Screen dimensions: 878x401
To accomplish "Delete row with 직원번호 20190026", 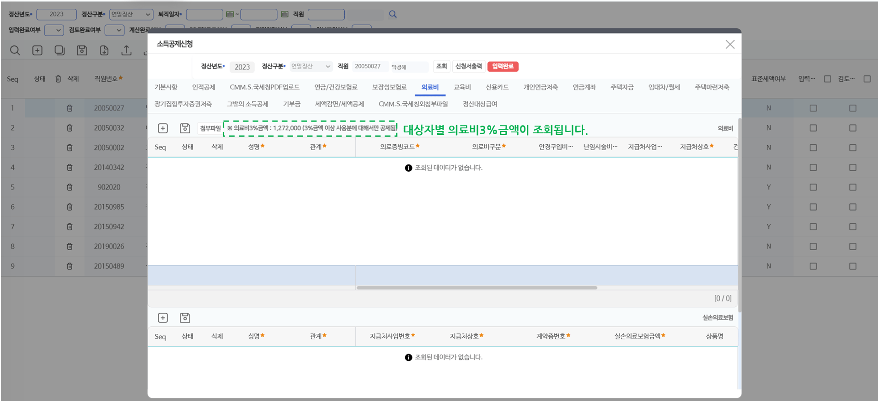I will pyautogui.click(x=70, y=246).
